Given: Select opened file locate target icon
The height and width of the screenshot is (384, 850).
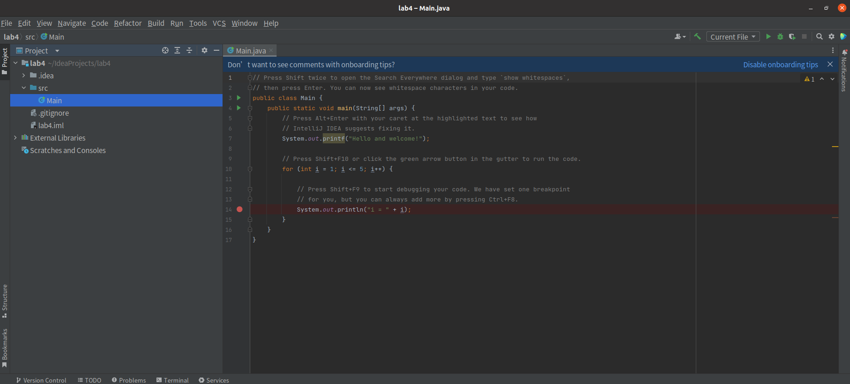Looking at the screenshot, I should (x=165, y=50).
